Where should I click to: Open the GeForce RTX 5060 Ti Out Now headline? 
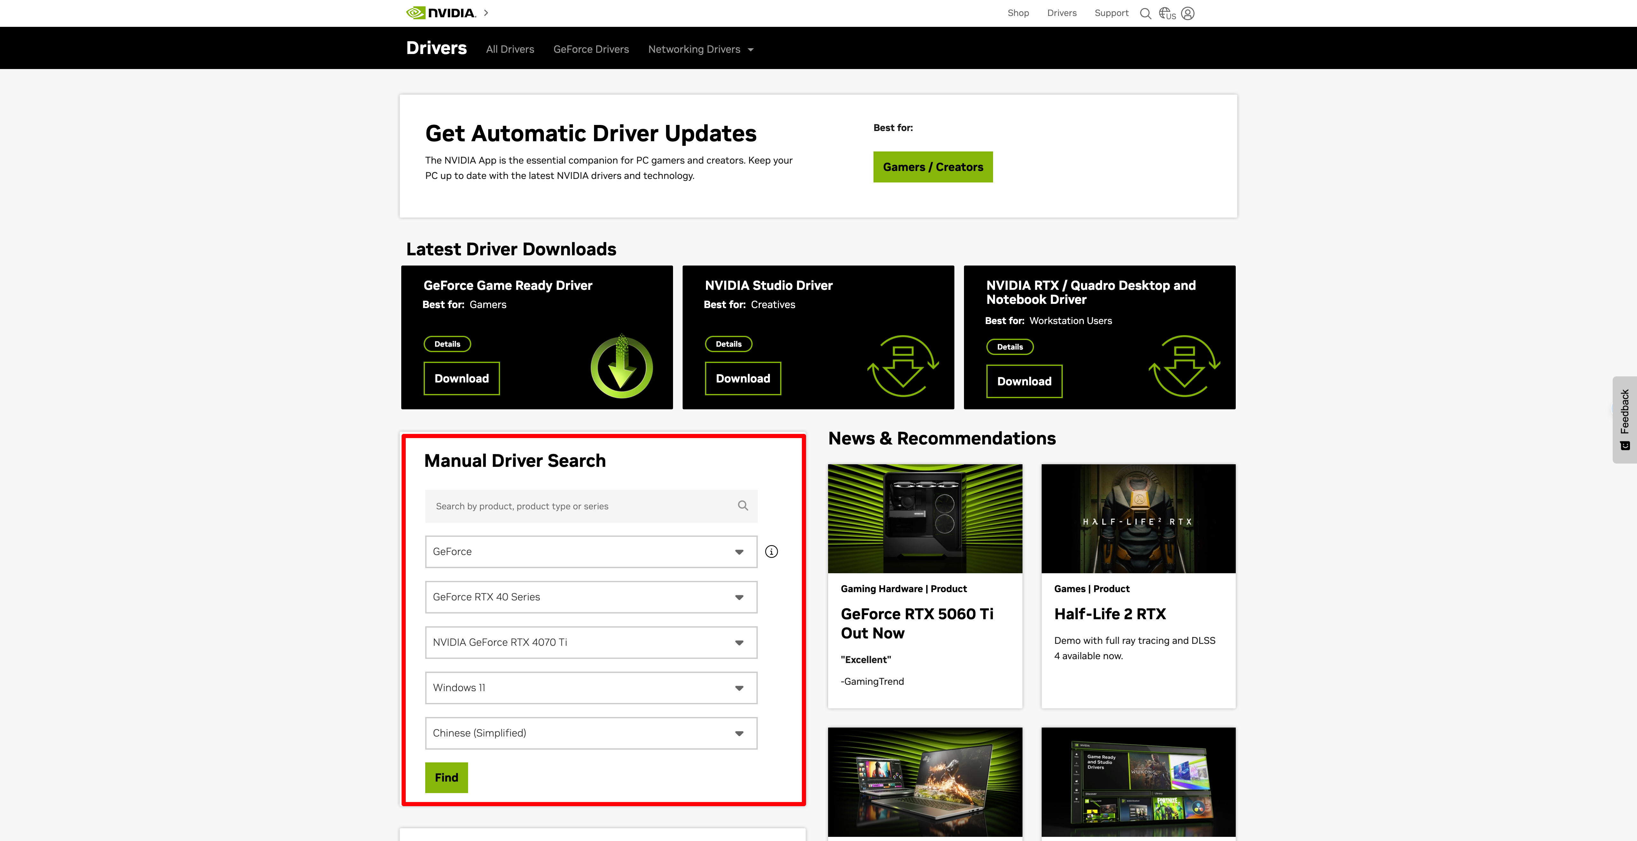917,624
